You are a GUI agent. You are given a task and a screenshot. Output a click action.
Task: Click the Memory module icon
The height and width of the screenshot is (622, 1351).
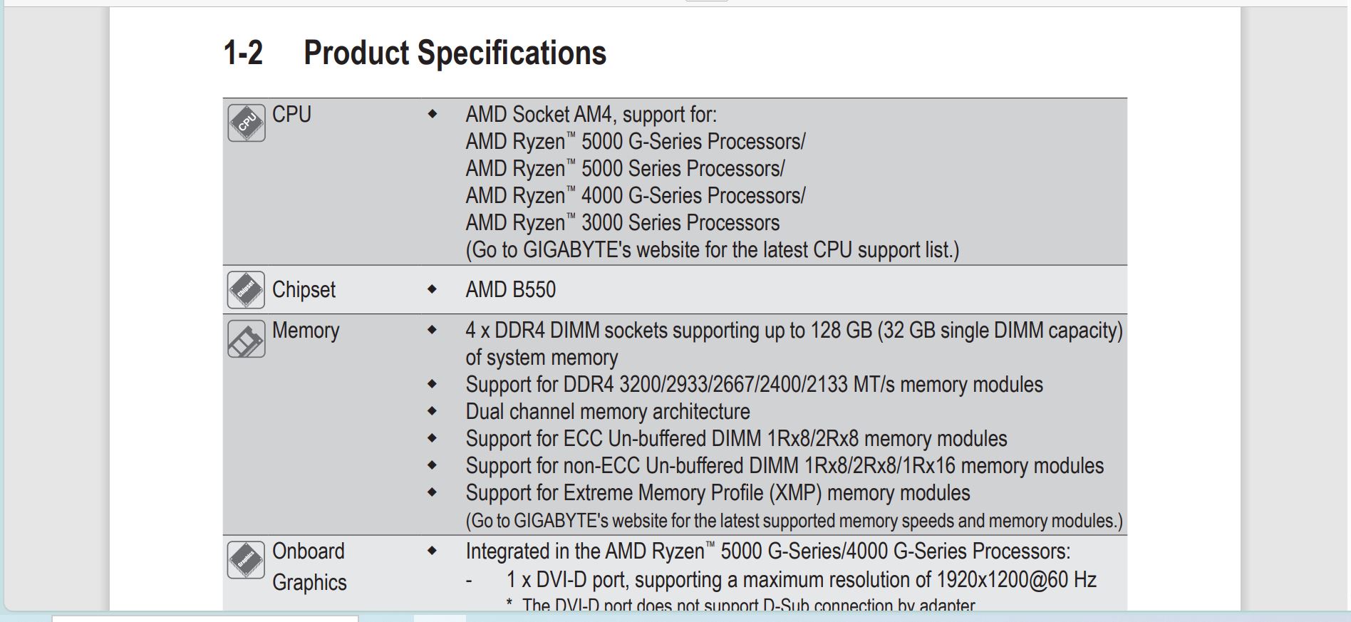[247, 338]
